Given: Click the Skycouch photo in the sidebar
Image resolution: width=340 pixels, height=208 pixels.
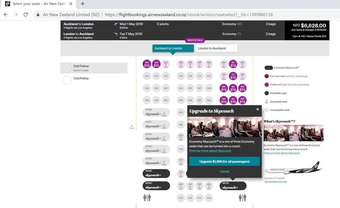Looking at the screenshot, I should point(294,133).
